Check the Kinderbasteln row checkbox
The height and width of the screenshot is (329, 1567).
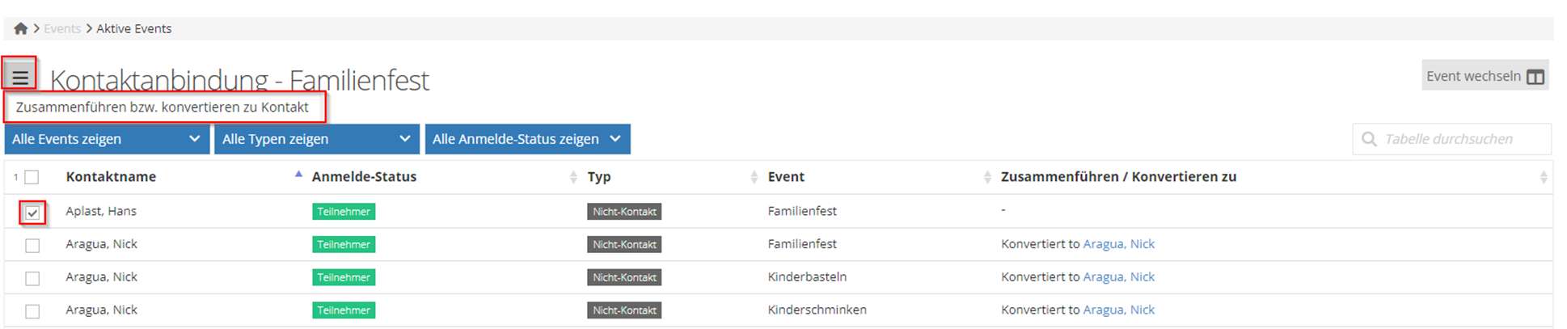coord(32,278)
